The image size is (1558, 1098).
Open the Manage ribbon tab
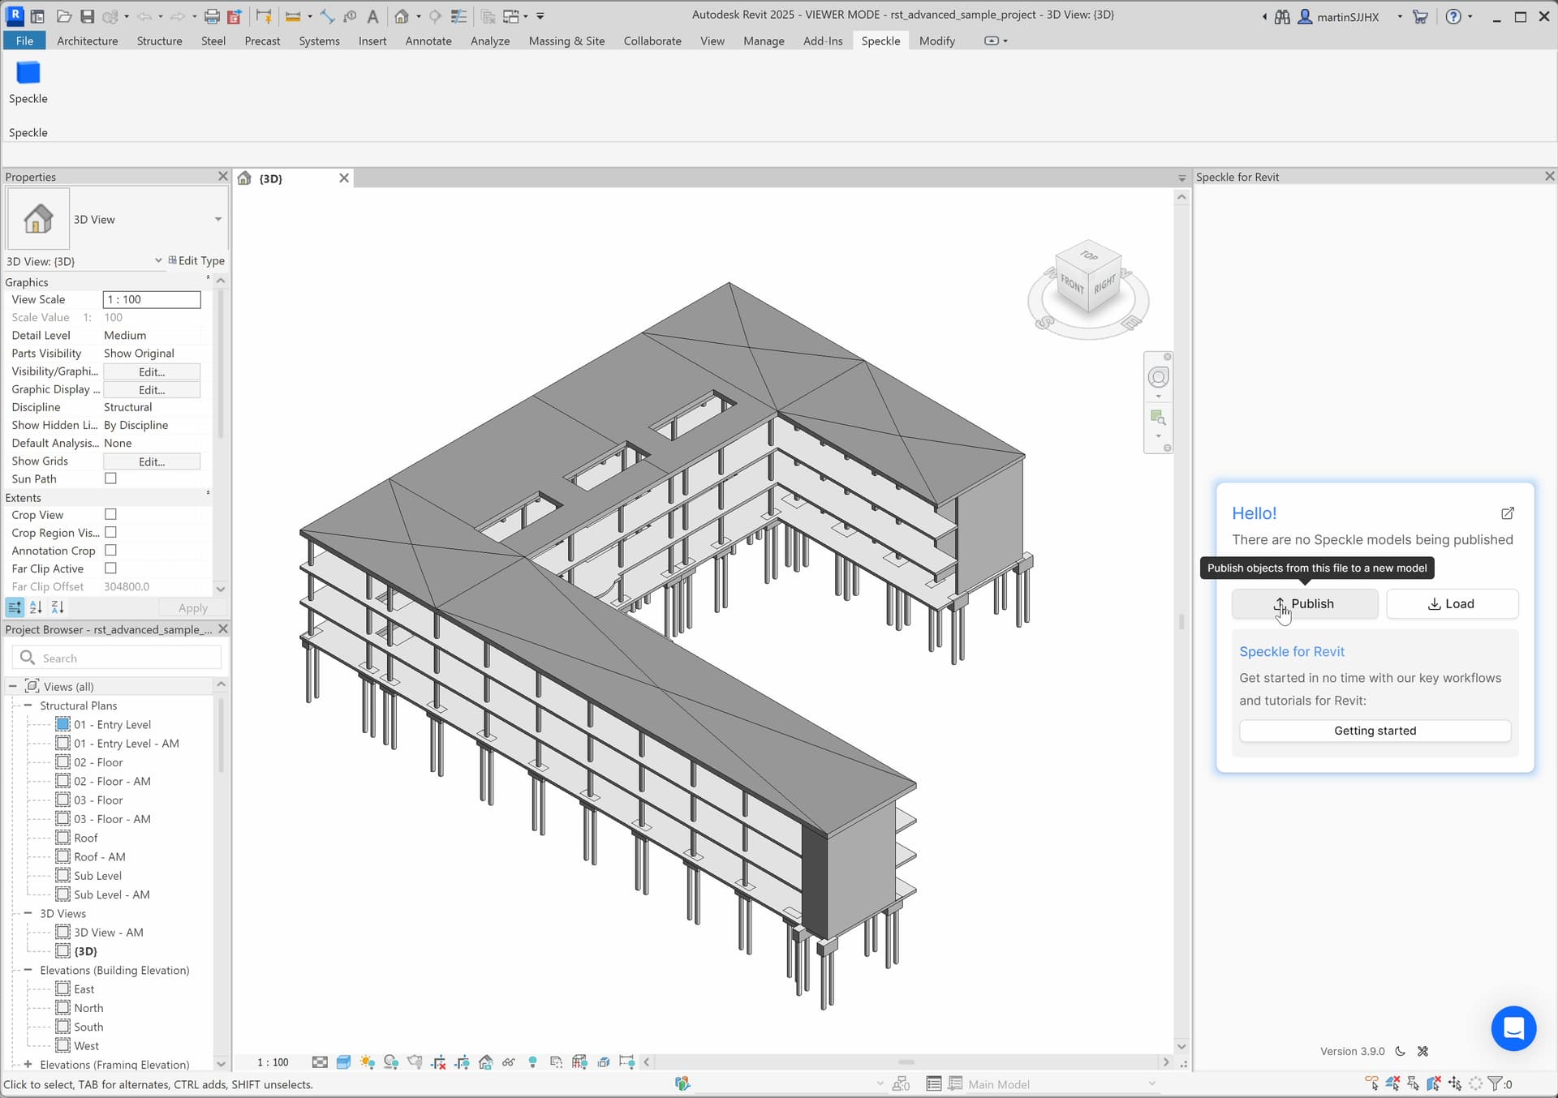pos(763,41)
